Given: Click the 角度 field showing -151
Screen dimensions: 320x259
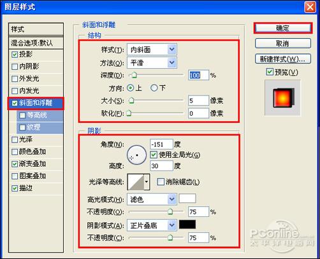Looking at the screenshot, I should tap(161, 144).
